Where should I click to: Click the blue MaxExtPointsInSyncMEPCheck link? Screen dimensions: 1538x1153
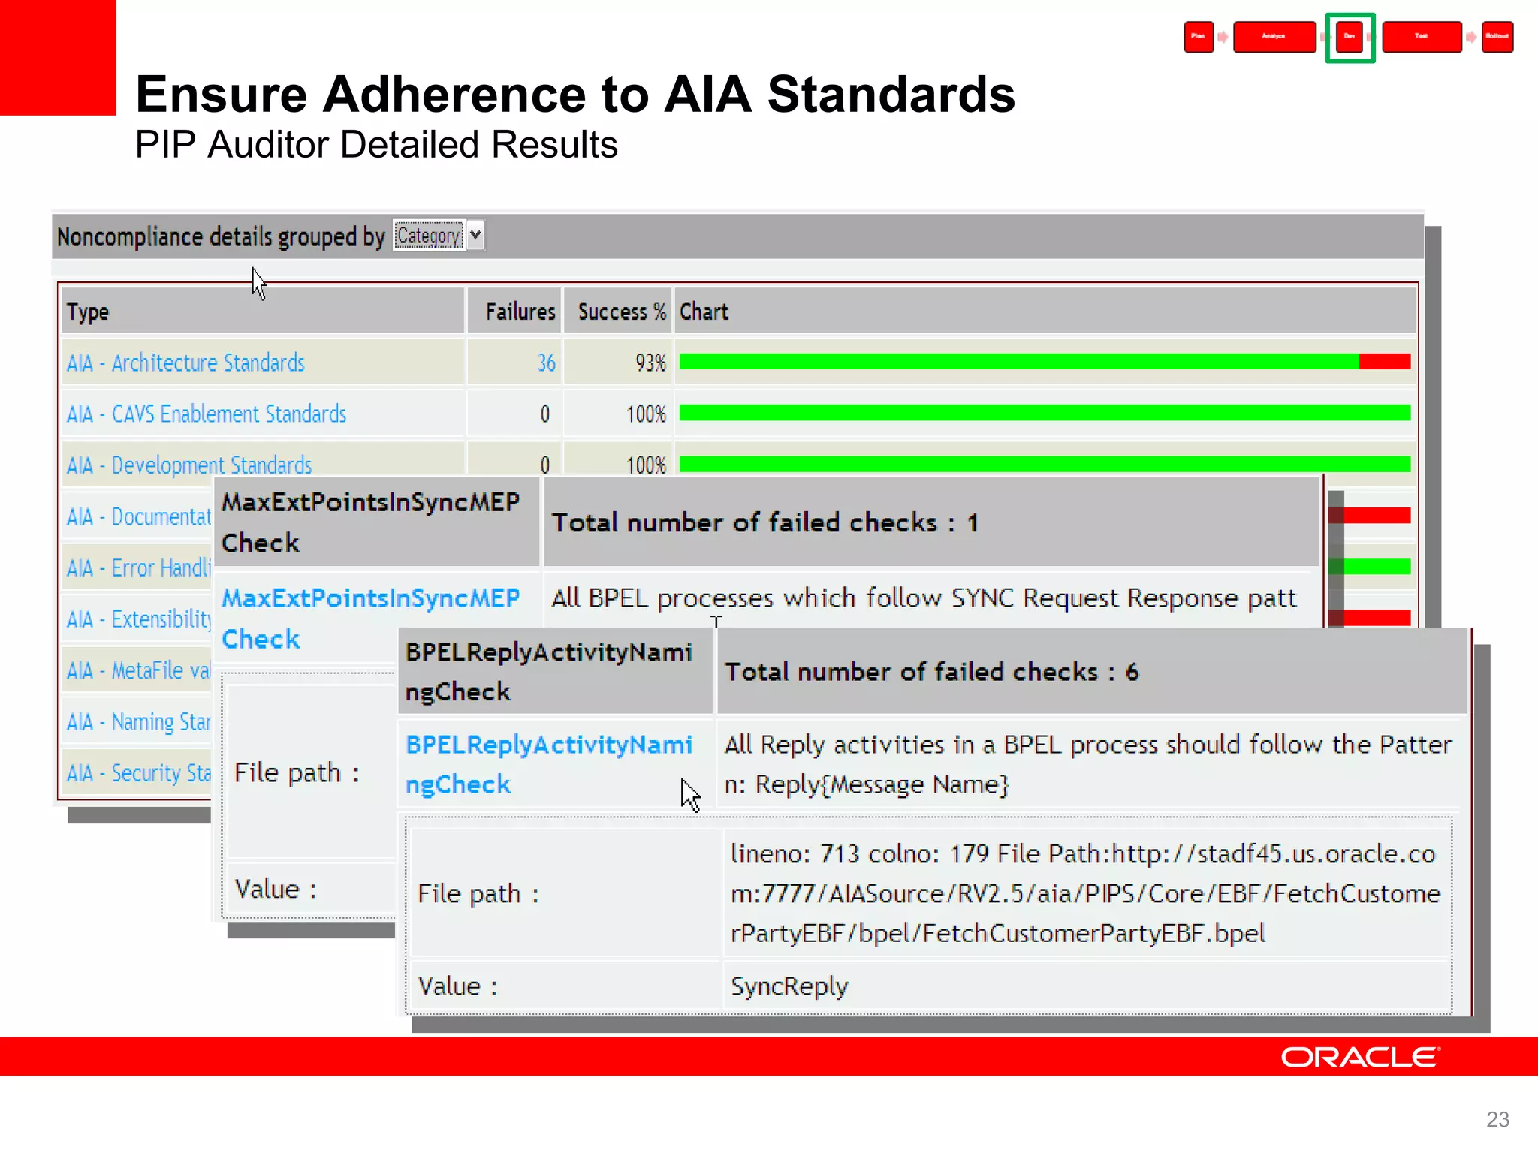click(370, 619)
